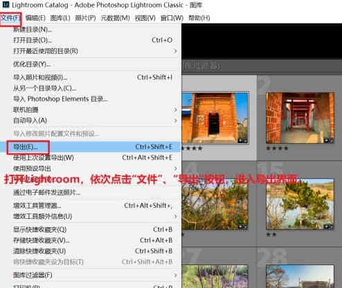This screenshot has height=288, width=342.
Task: Click two-star rating under lakeside tree photo
Action: tap(271, 235)
